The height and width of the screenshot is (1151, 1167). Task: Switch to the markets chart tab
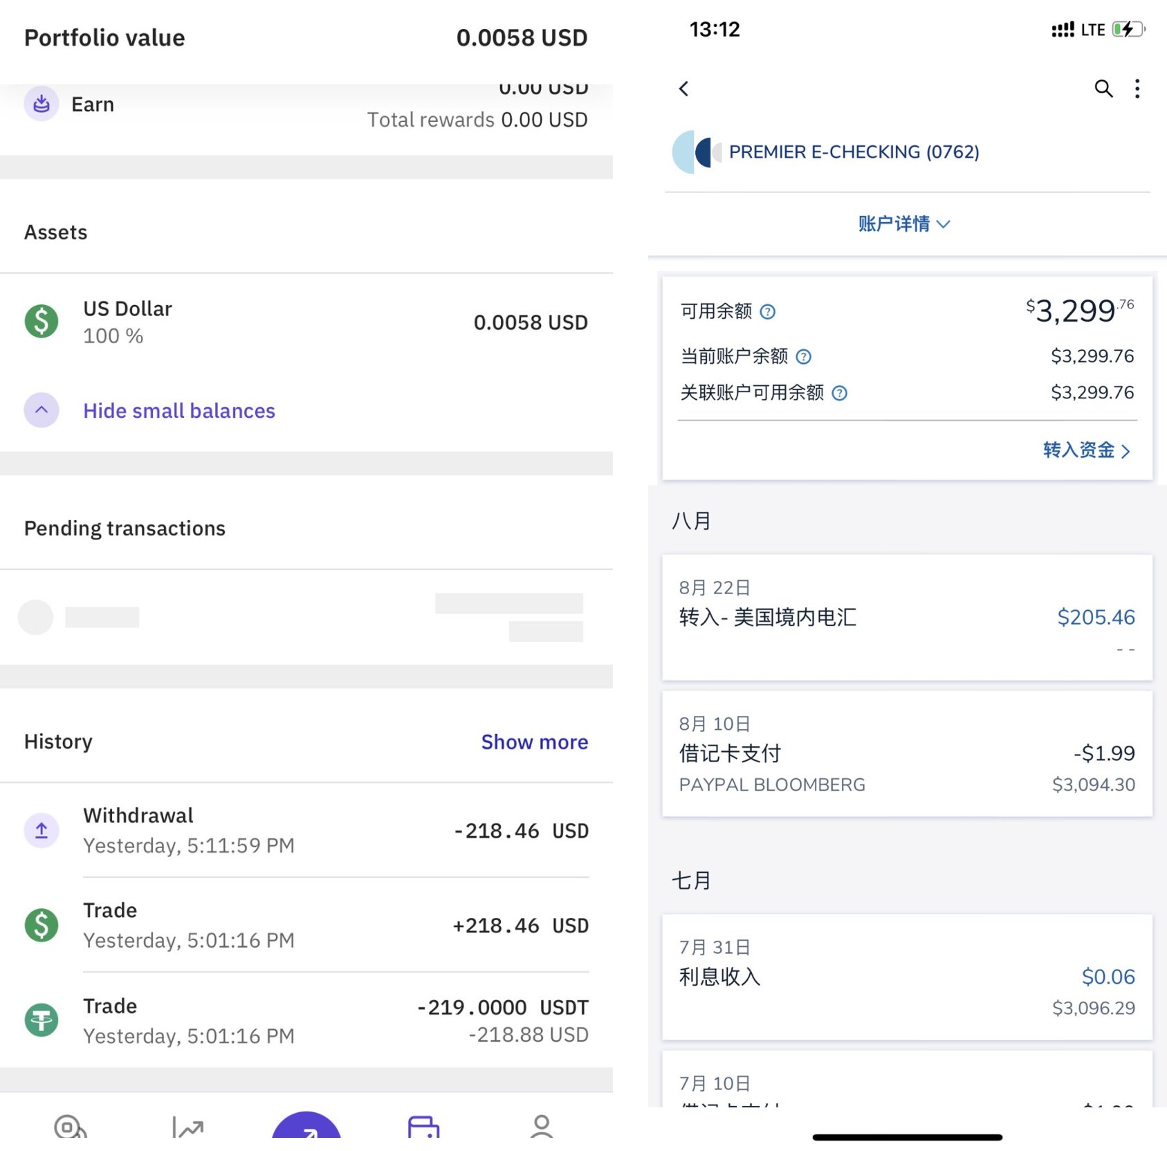click(187, 1127)
